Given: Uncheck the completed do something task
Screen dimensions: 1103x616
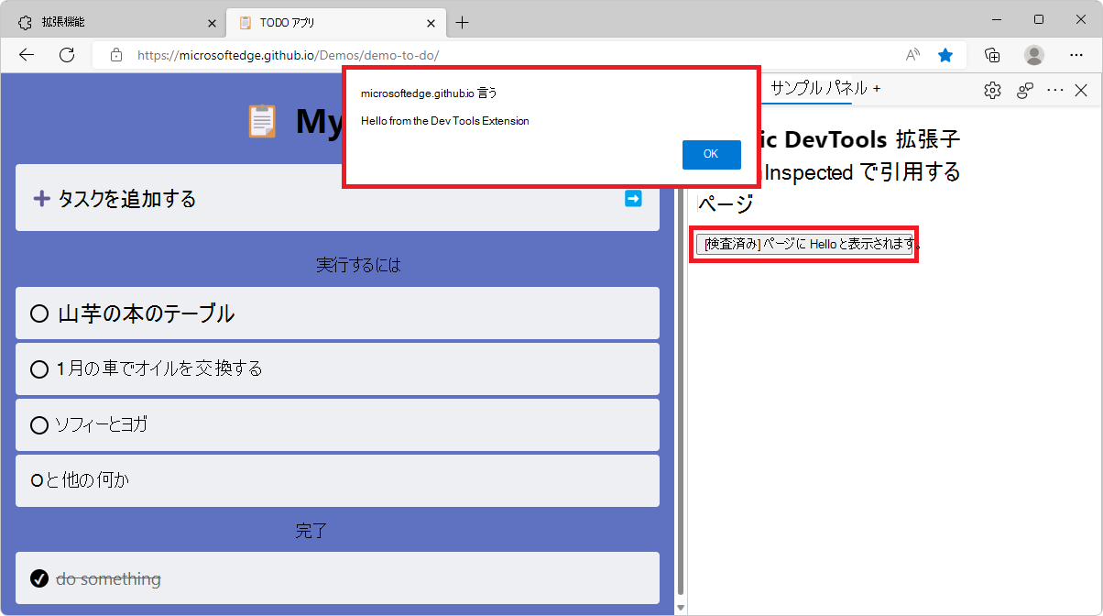Looking at the screenshot, I should tap(38, 578).
